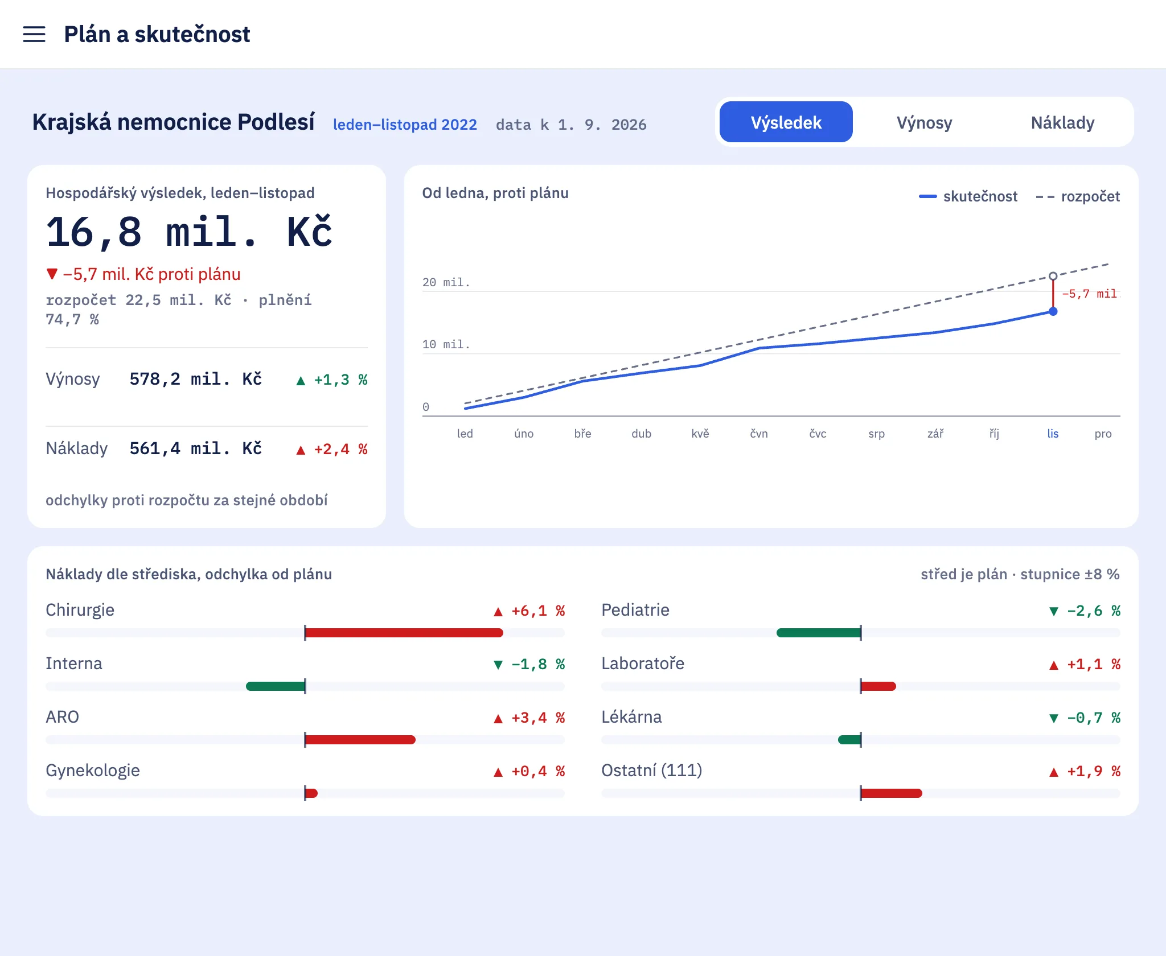Click the ARO red deviation bar
Image resolution: width=1166 pixels, height=956 pixels.
tap(360, 740)
